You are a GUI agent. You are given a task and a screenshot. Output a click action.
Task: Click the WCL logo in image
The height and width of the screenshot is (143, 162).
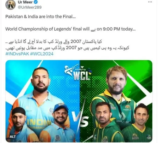(78, 73)
